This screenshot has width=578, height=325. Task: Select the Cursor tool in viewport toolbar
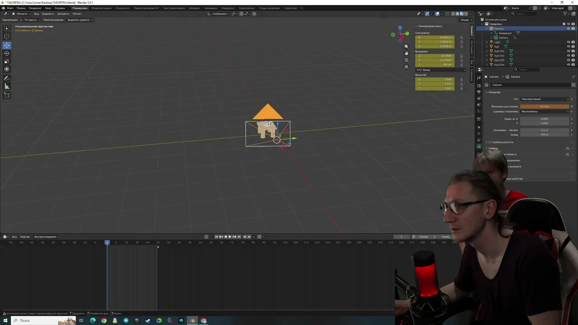(x=7, y=37)
